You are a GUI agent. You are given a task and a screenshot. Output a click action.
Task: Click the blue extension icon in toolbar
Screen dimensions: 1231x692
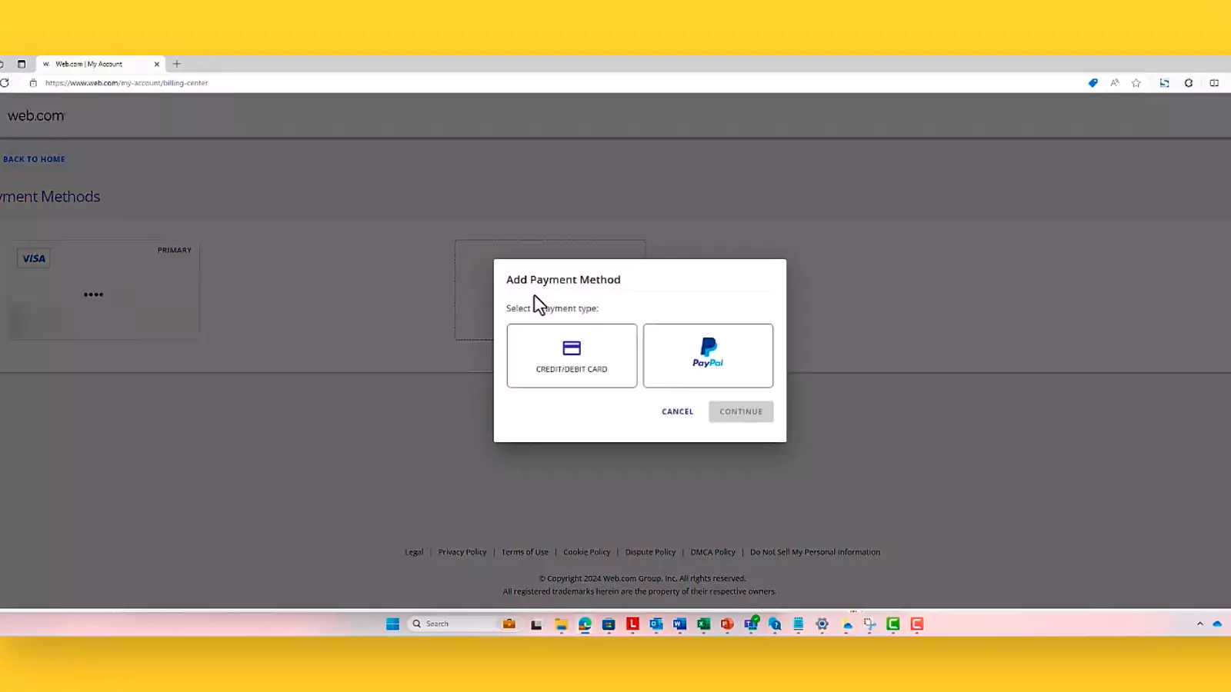click(1164, 83)
